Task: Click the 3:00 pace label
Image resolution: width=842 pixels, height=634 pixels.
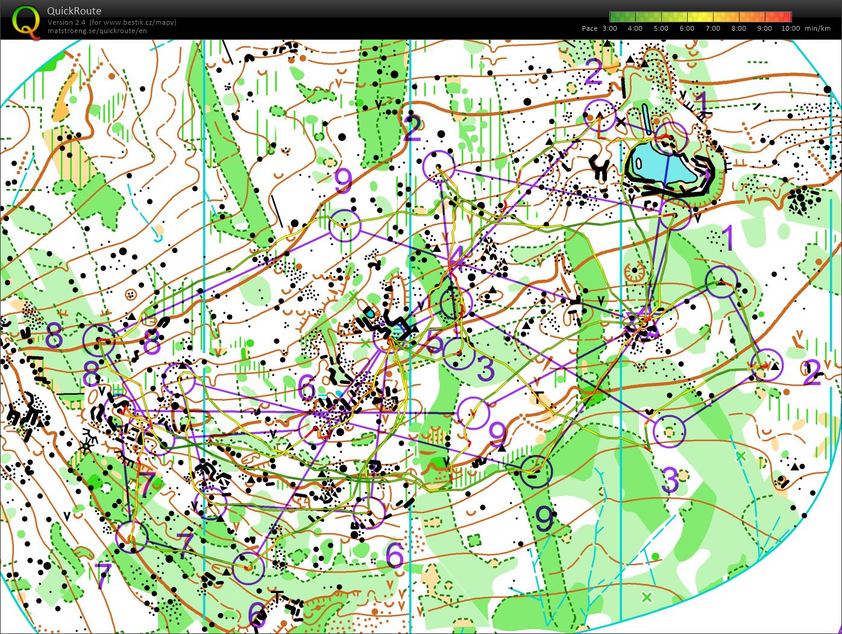Action: coord(609,28)
